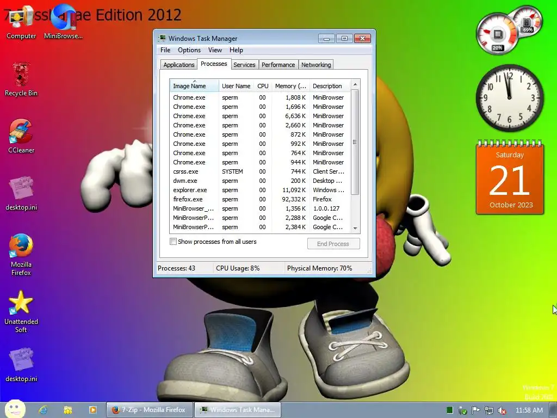The image size is (557, 418).
Task: Launch Mozilla Firefox from desktop icon
Action: coord(21,255)
